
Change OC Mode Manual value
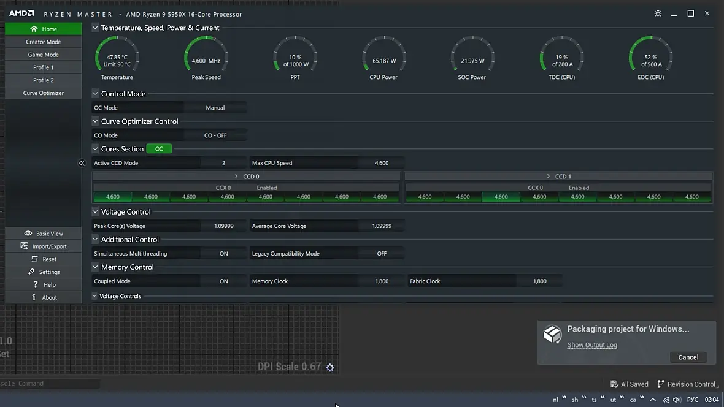[x=215, y=107]
